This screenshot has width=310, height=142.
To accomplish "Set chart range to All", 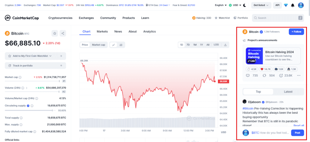I will [x=208, y=45].
